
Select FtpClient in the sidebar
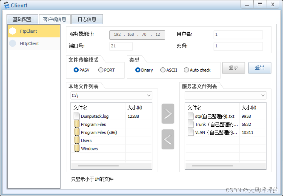tap(34, 31)
